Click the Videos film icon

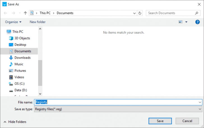click(x=11, y=77)
